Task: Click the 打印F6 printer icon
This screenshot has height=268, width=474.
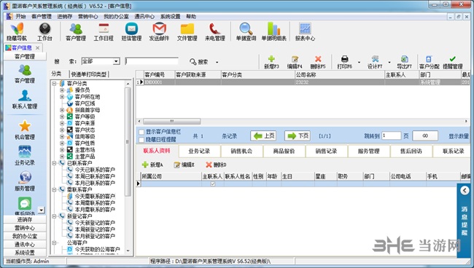Action: 345,62
